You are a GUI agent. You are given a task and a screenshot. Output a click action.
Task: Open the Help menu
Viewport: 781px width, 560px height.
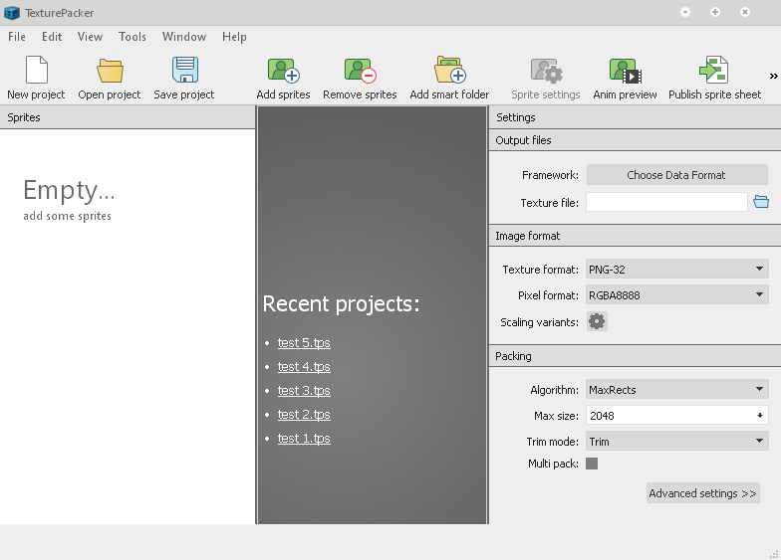point(234,37)
